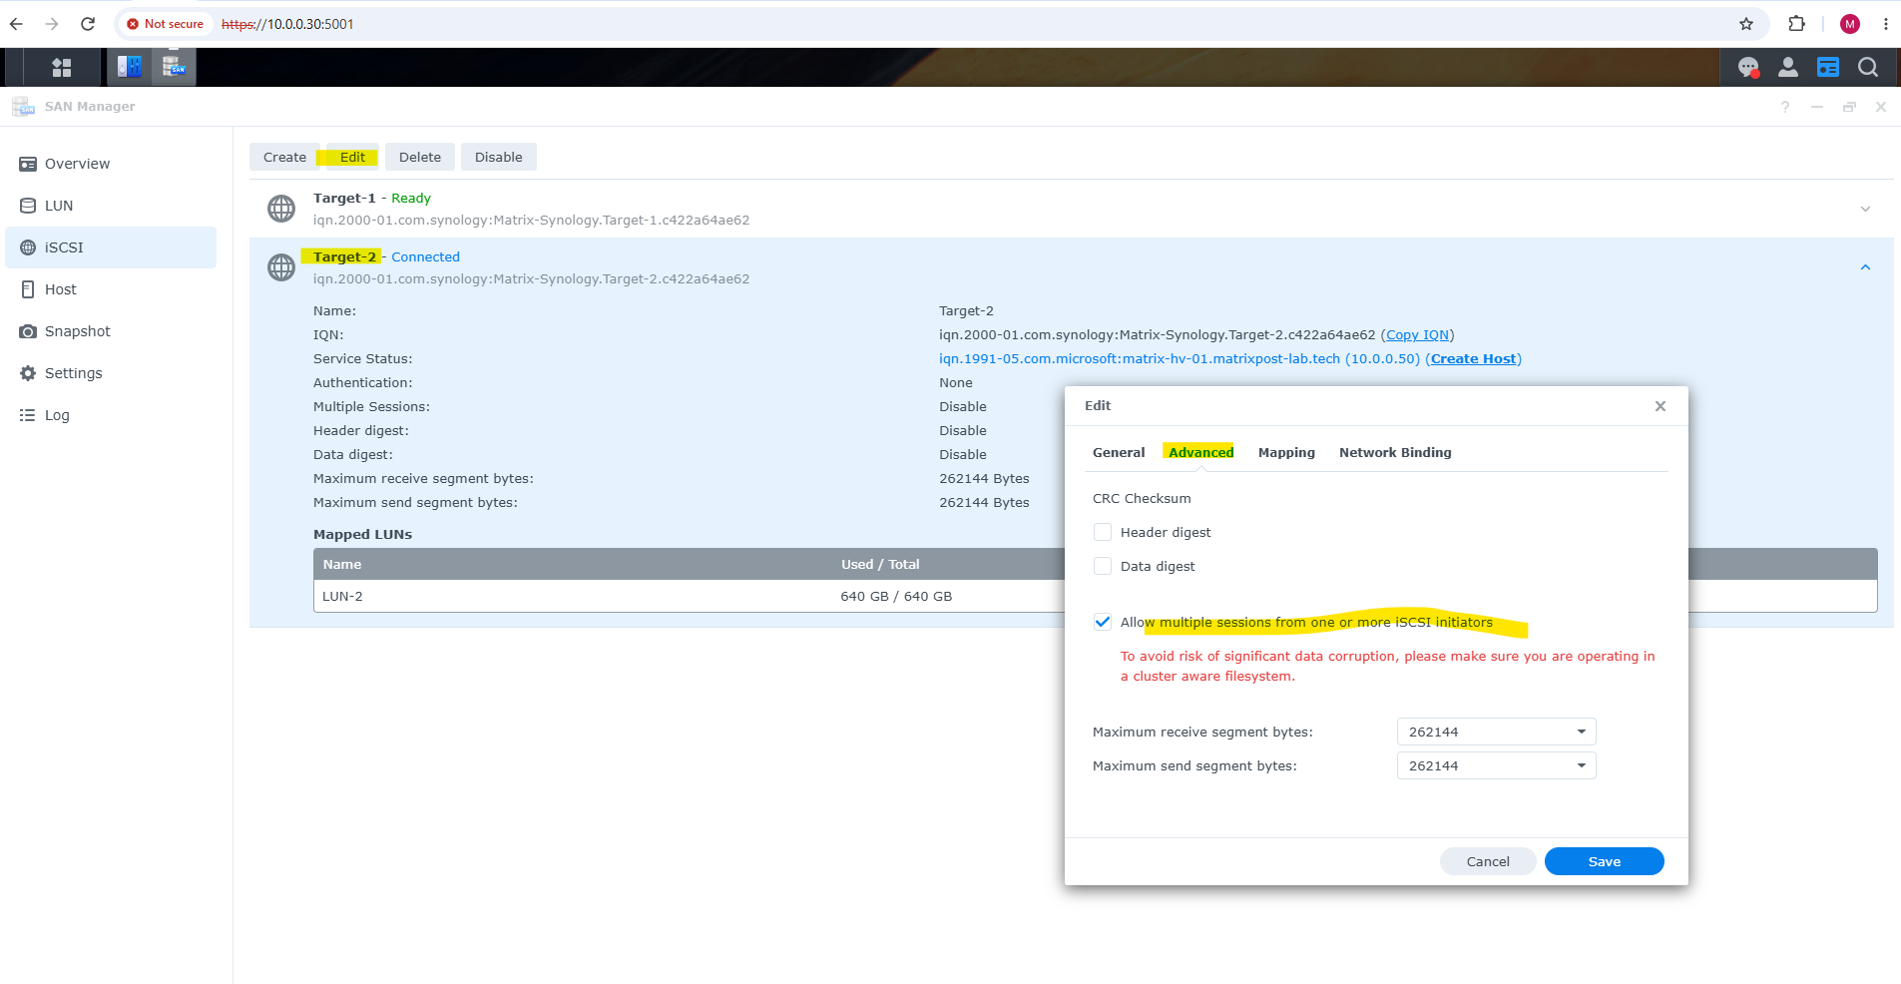Click the Delete button
This screenshot has height=984, width=1901.
coord(420,157)
